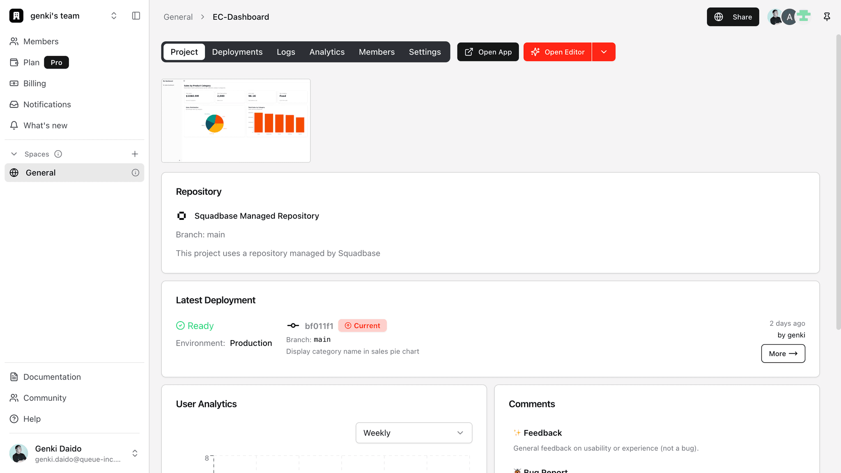Viewport: 841px width, 473px height.
Task: Click the General space info icon
Action: 135,173
